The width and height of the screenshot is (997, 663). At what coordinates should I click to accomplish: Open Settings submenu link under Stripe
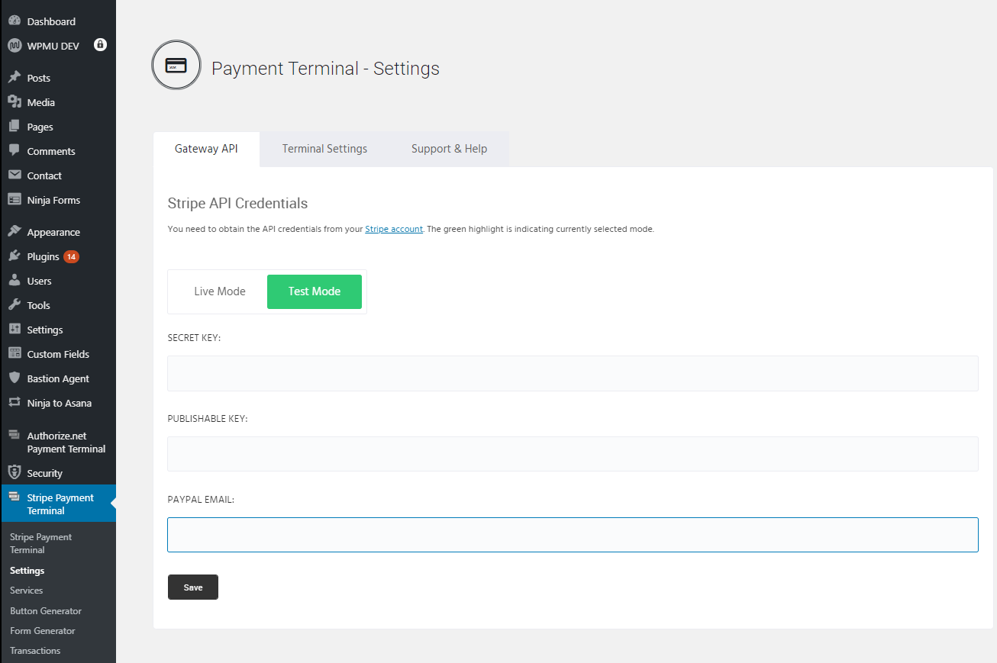click(27, 571)
